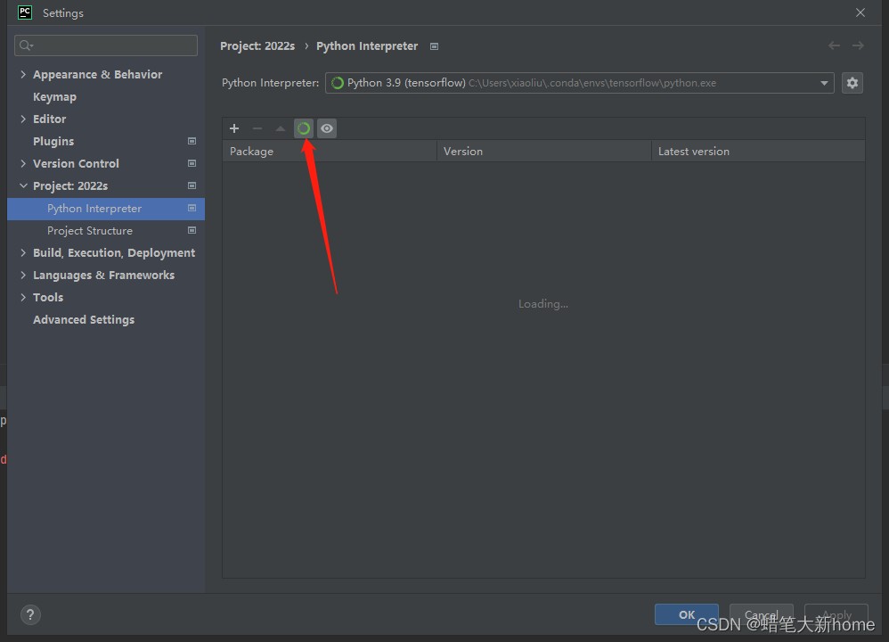This screenshot has width=889, height=642.
Task: Open the Plugins settings page
Action: click(53, 142)
